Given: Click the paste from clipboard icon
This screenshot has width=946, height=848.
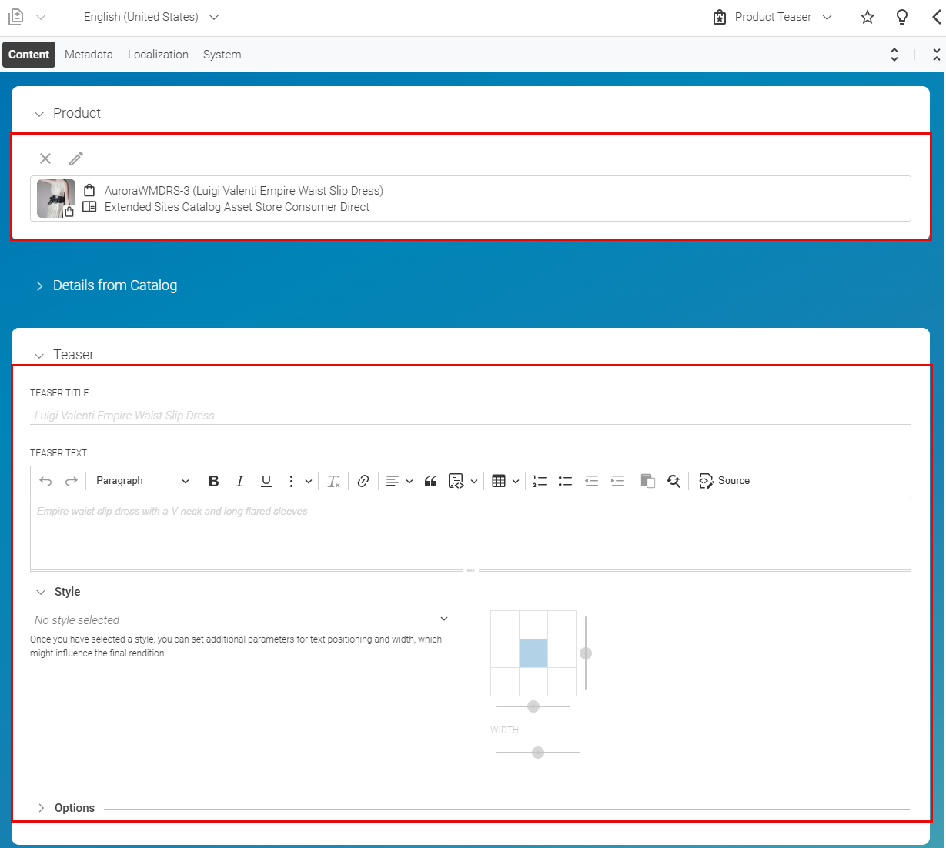Looking at the screenshot, I should 648,481.
